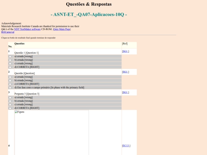
Task: Choose d) CORRETA radio for Pergunta 3
Action: tap(10, 108)
